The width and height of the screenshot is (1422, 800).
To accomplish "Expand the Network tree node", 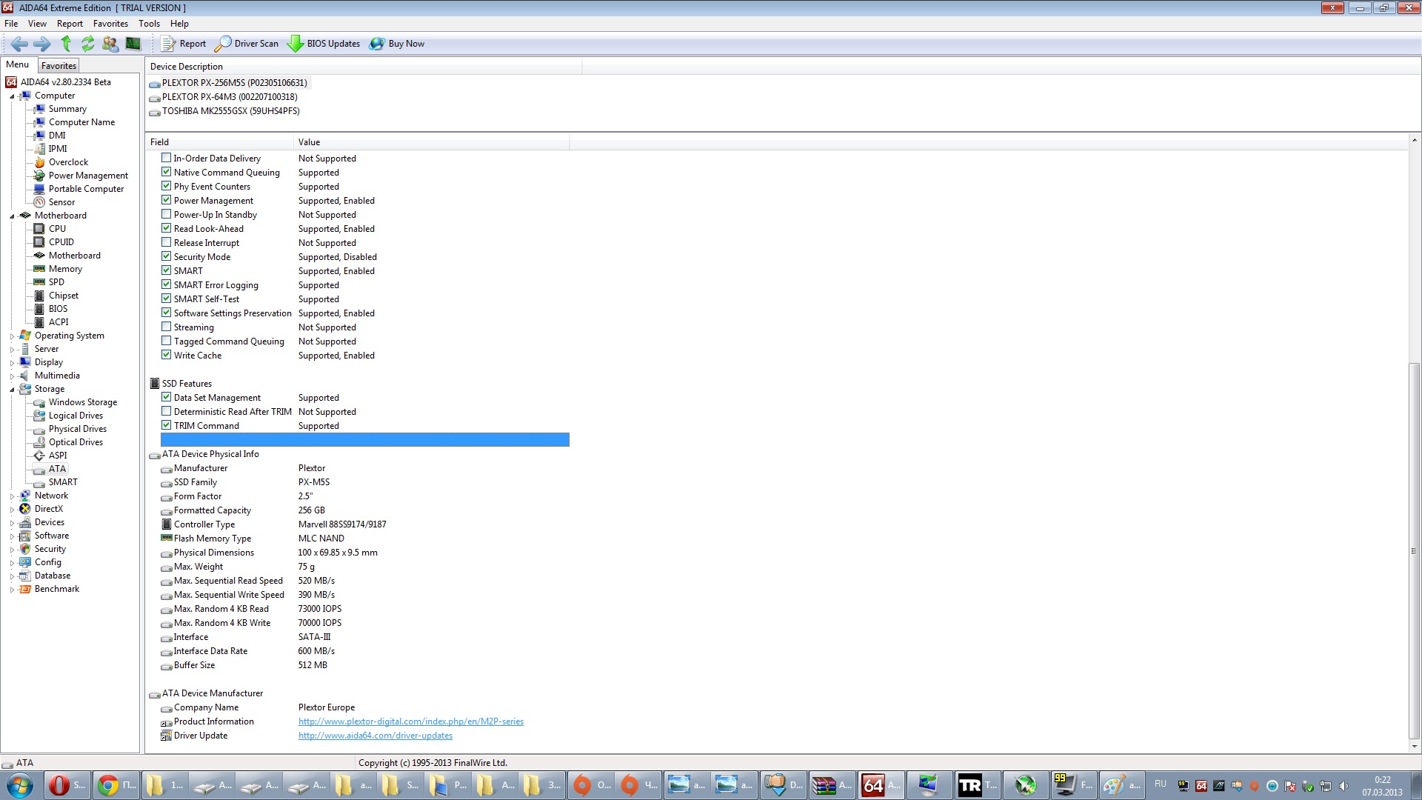I will click(x=12, y=496).
